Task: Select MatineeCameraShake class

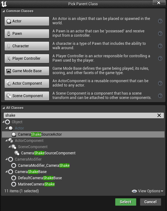Action: pos(36,184)
